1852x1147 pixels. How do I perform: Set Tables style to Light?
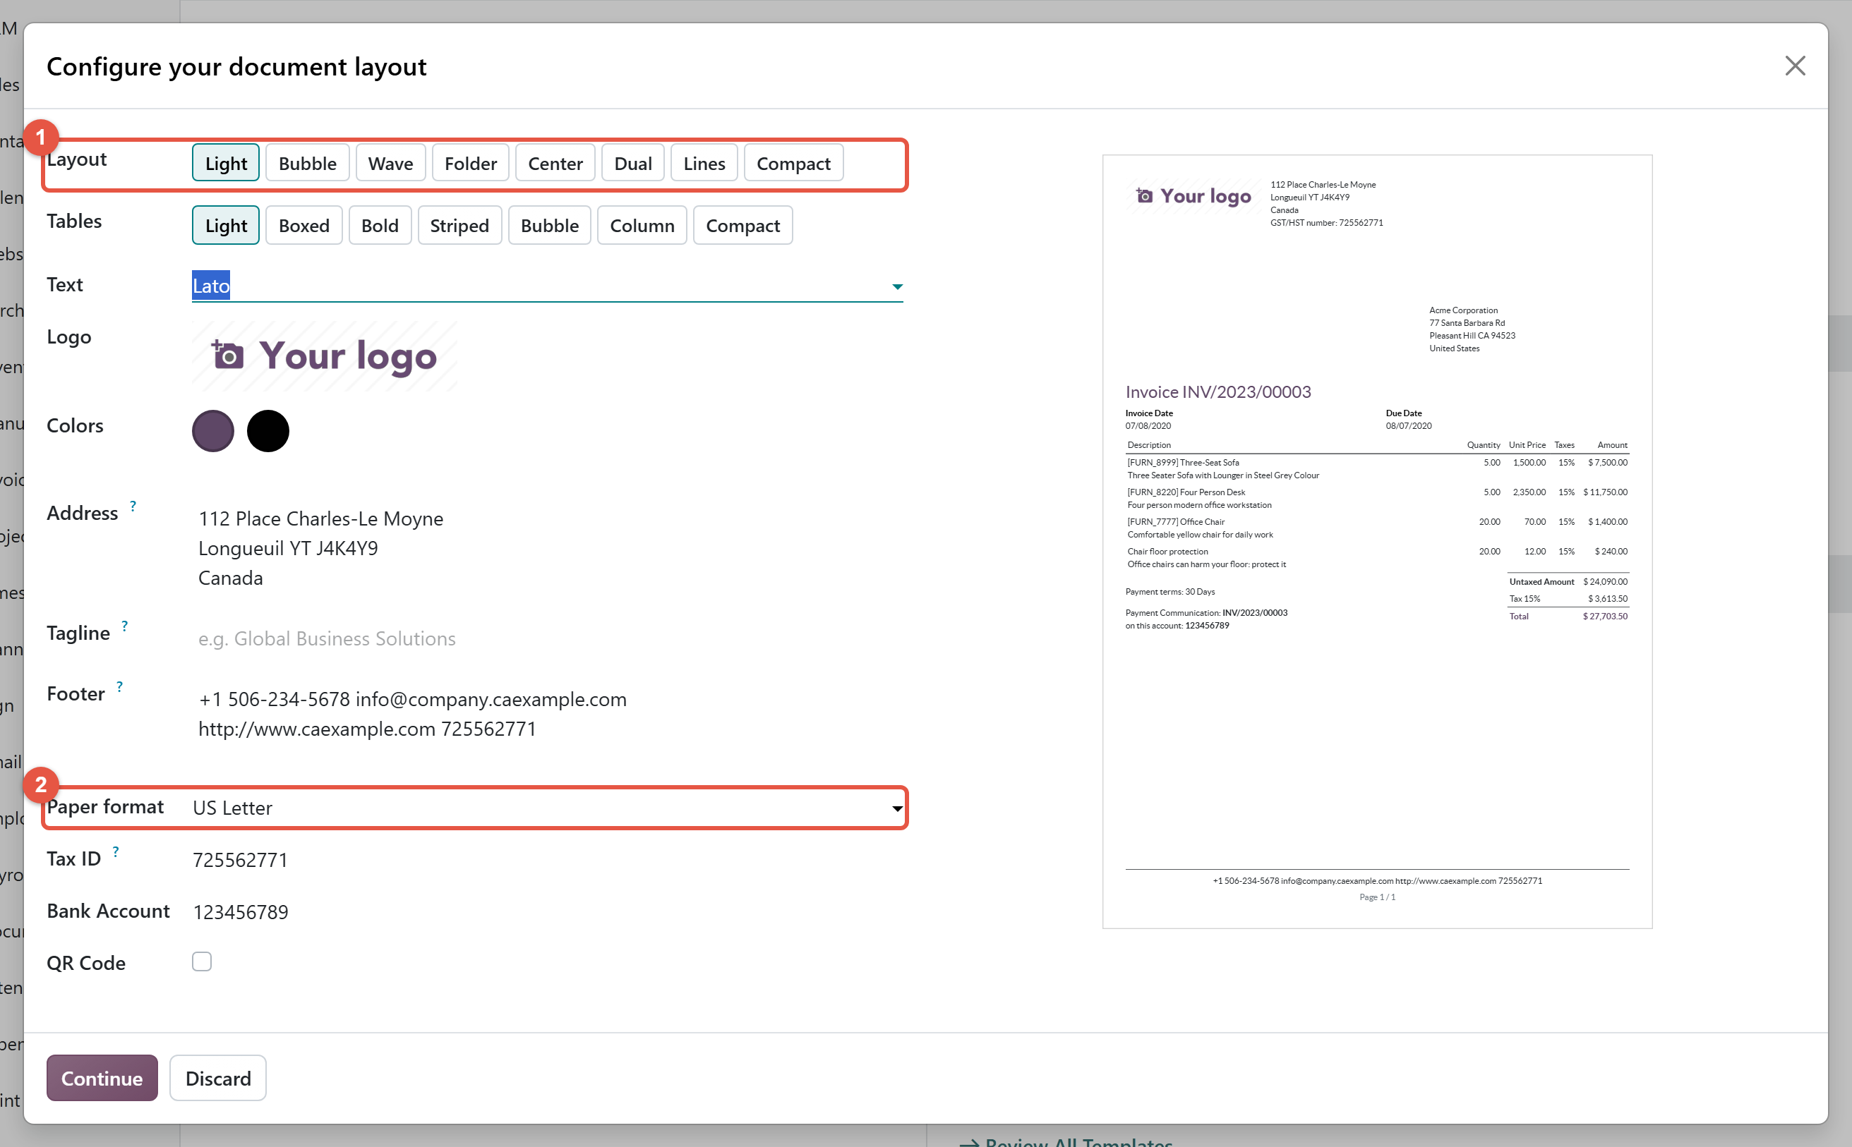click(x=225, y=225)
